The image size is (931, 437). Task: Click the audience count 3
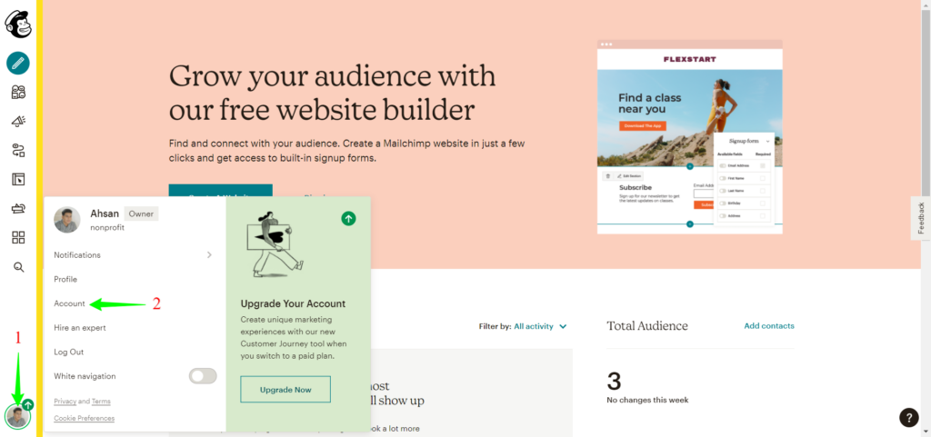click(x=614, y=381)
